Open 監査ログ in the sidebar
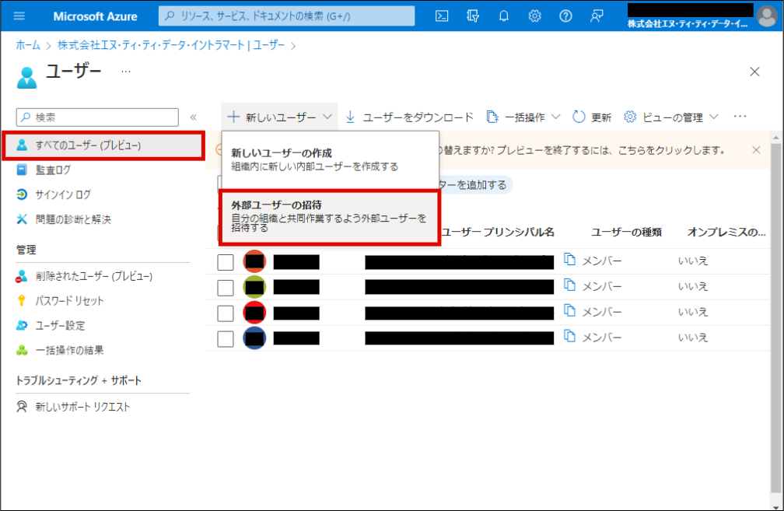 (53, 170)
